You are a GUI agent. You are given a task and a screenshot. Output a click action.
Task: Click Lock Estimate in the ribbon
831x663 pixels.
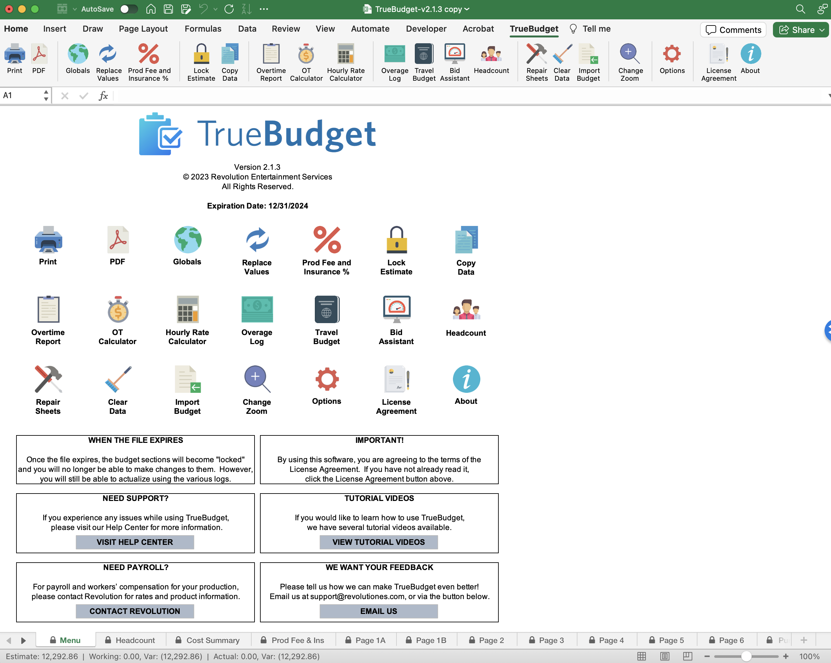201,63
